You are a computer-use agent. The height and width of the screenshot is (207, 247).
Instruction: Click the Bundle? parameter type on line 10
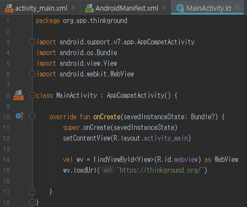click(x=203, y=117)
